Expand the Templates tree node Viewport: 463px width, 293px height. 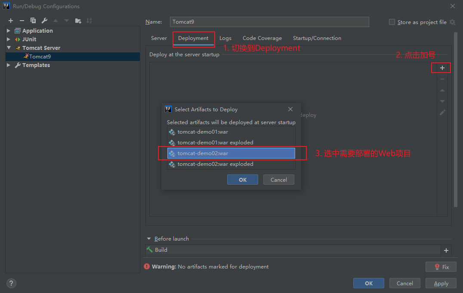[9, 65]
